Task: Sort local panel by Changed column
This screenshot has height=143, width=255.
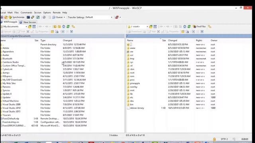Action: click(x=67, y=41)
